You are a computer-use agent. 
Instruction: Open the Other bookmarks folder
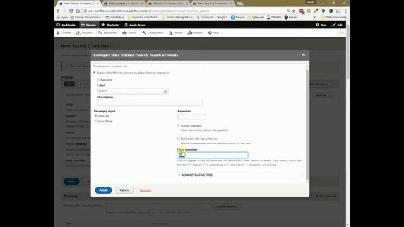[333, 17]
